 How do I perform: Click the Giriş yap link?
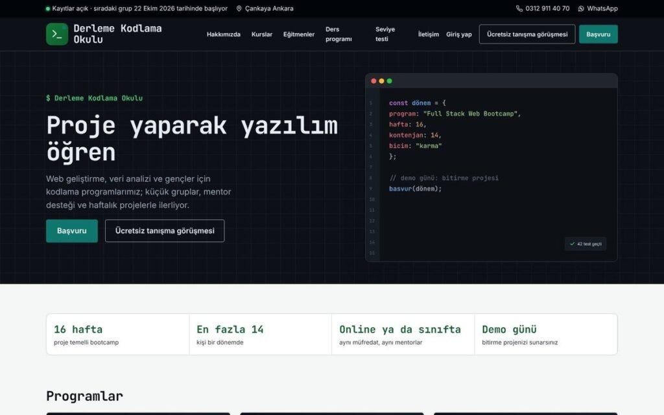pos(459,34)
